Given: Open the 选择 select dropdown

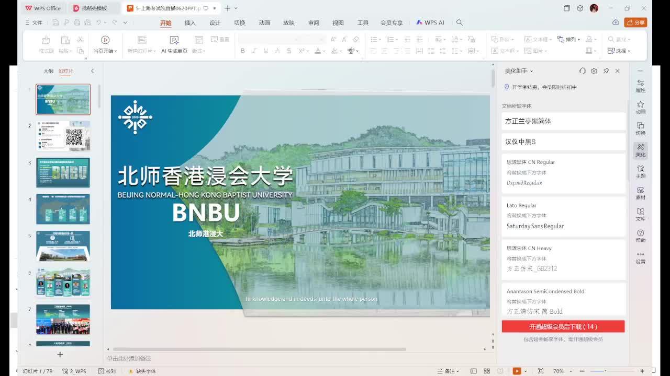Looking at the screenshot, I should [x=619, y=51].
